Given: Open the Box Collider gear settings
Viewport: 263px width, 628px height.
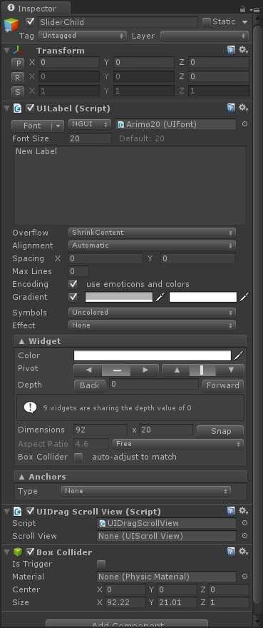Looking at the screenshot, I should pyautogui.click(x=243, y=552).
